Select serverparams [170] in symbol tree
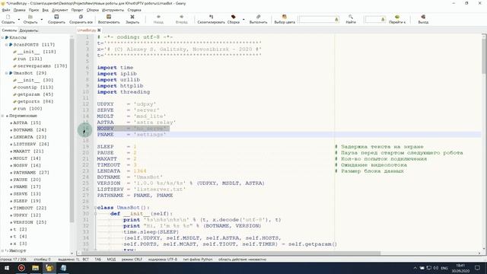This screenshot has height=274, width=487. pos(43,66)
